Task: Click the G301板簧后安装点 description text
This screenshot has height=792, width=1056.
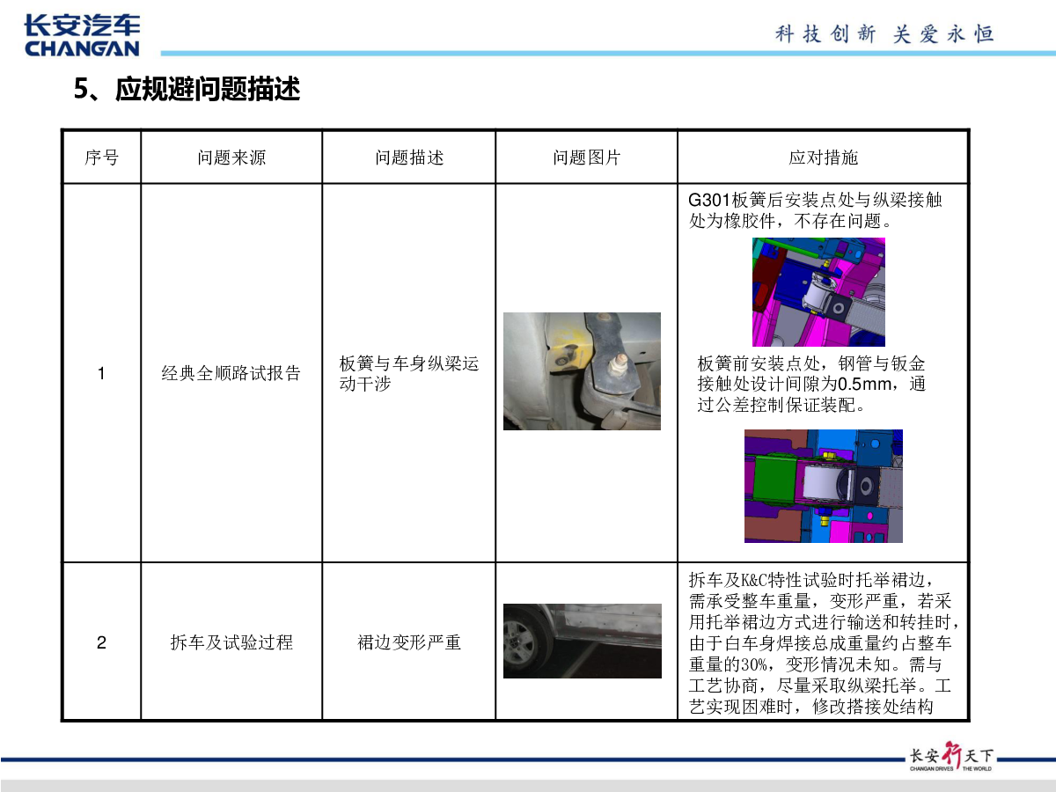Action: [x=815, y=210]
